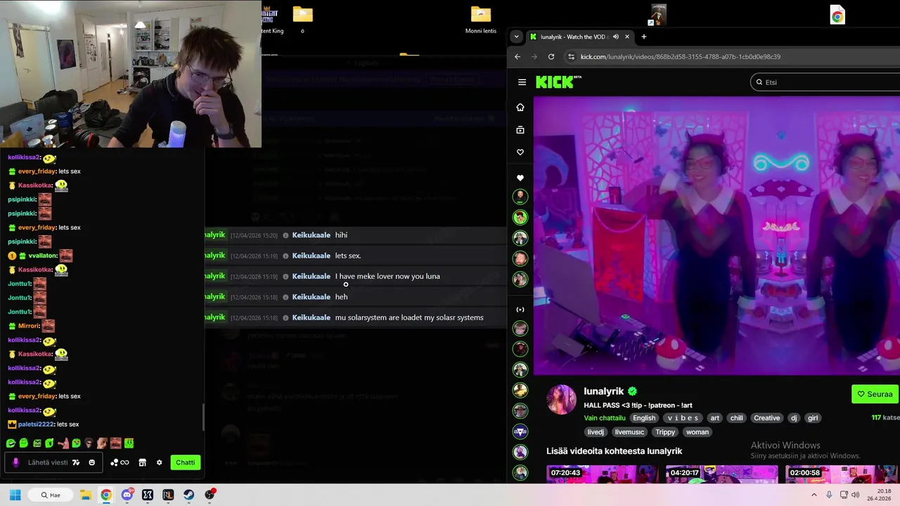Open the browse icon in Kick sidebar
Image resolution: width=900 pixels, height=506 pixels.
tap(520, 130)
